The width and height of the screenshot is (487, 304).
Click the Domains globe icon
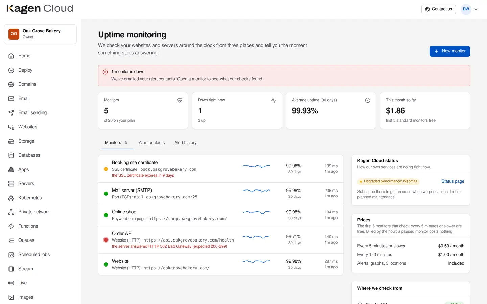pyautogui.click(x=11, y=84)
